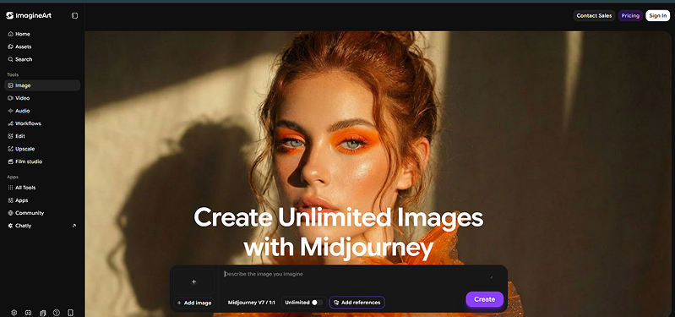Click the mobile phone icon at sidebar bottom

(x=71, y=313)
